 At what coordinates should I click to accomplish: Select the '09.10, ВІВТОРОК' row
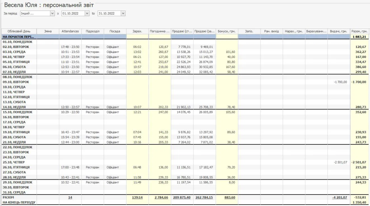pos(16,82)
